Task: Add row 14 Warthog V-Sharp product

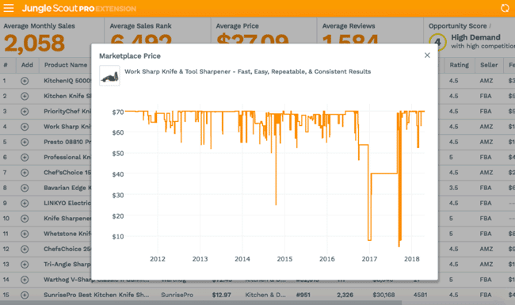Action: pos(25,280)
